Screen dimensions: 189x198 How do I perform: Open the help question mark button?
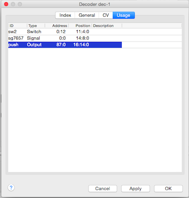[11, 188]
